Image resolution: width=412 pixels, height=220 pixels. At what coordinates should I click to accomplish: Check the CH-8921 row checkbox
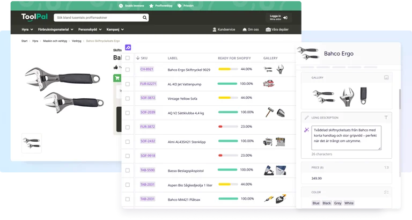(x=128, y=70)
